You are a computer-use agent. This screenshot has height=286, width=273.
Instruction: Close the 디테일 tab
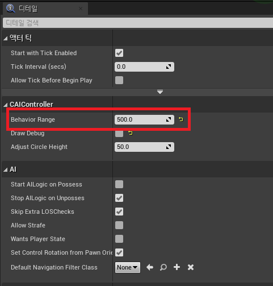81,9
